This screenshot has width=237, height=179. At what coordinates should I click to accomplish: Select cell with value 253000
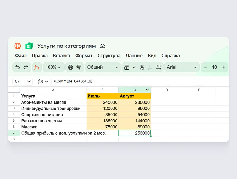(135, 133)
